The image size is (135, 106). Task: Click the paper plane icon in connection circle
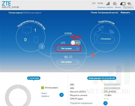click(101, 28)
